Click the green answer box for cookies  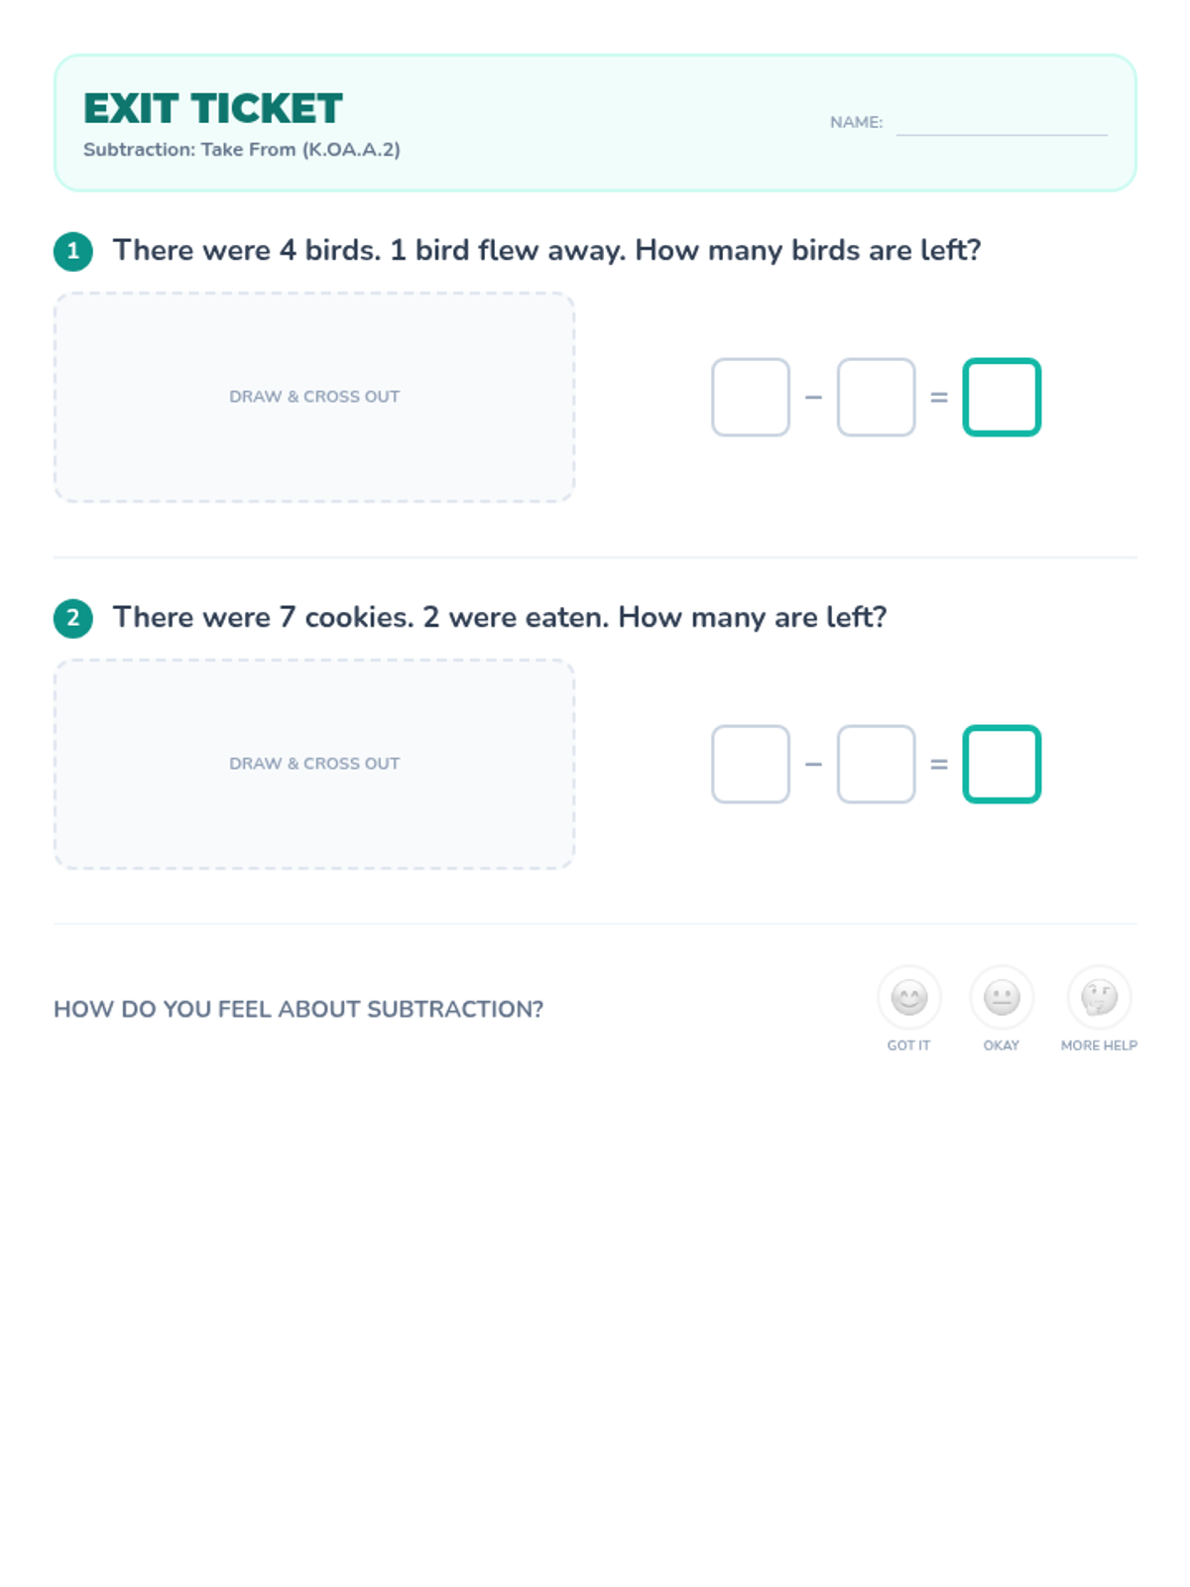(1002, 765)
